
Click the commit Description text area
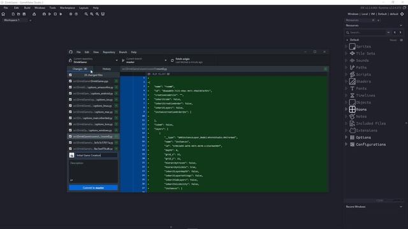(93, 171)
